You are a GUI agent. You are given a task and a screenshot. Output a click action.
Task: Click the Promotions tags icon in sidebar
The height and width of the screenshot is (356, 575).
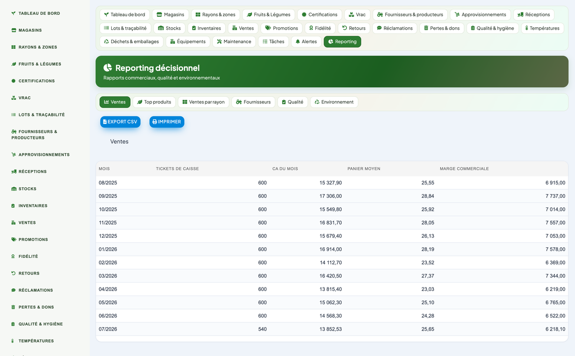tap(13, 239)
